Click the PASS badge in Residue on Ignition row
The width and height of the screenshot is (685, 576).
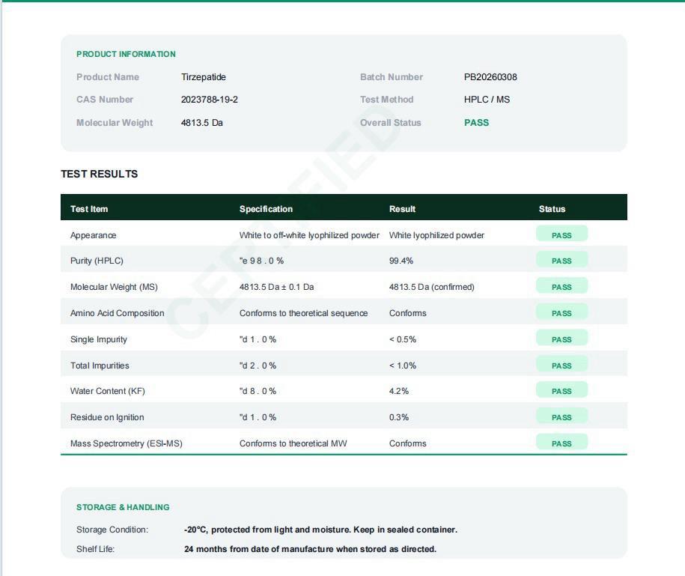pyautogui.click(x=561, y=417)
